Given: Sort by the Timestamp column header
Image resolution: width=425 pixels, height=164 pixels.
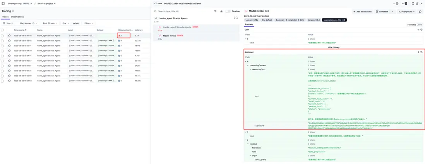Looking at the screenshot, I should (x=20, y=30).
